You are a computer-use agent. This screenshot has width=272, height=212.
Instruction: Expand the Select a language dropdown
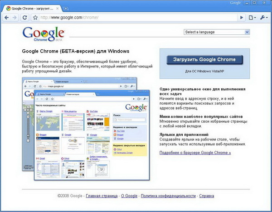[x=217, y=32]
